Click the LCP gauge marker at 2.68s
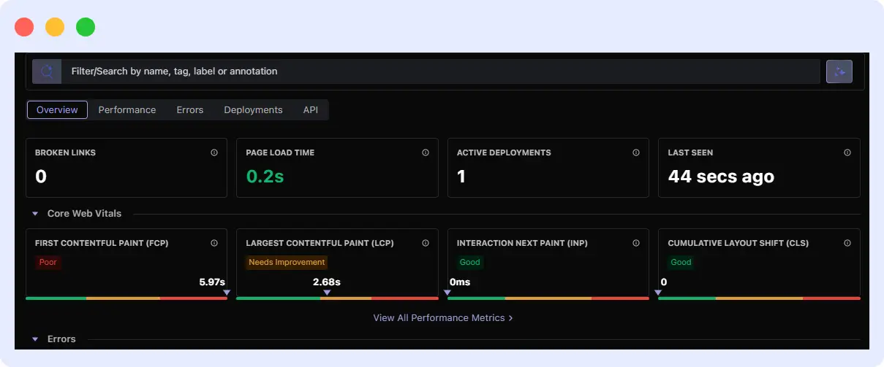This screenshot has height=367, width=884. pos(327,293)
